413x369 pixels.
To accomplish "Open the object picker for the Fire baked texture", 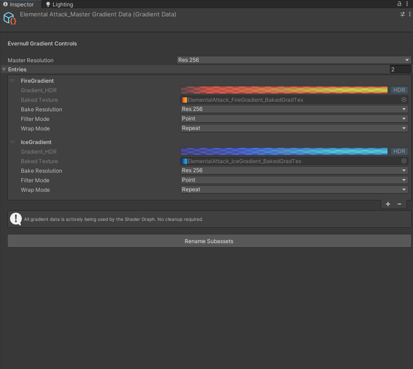I will pos(404,100).
